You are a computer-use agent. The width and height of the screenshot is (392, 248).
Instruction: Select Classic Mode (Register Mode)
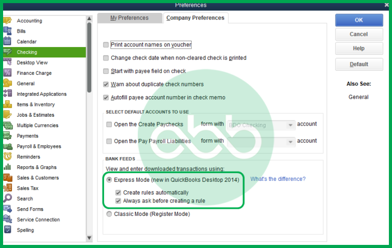[x=109, y=214]
